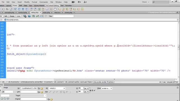The image size is (180, 101).
Task: Insert a Hidden Field form element
Action: point(7,9)
